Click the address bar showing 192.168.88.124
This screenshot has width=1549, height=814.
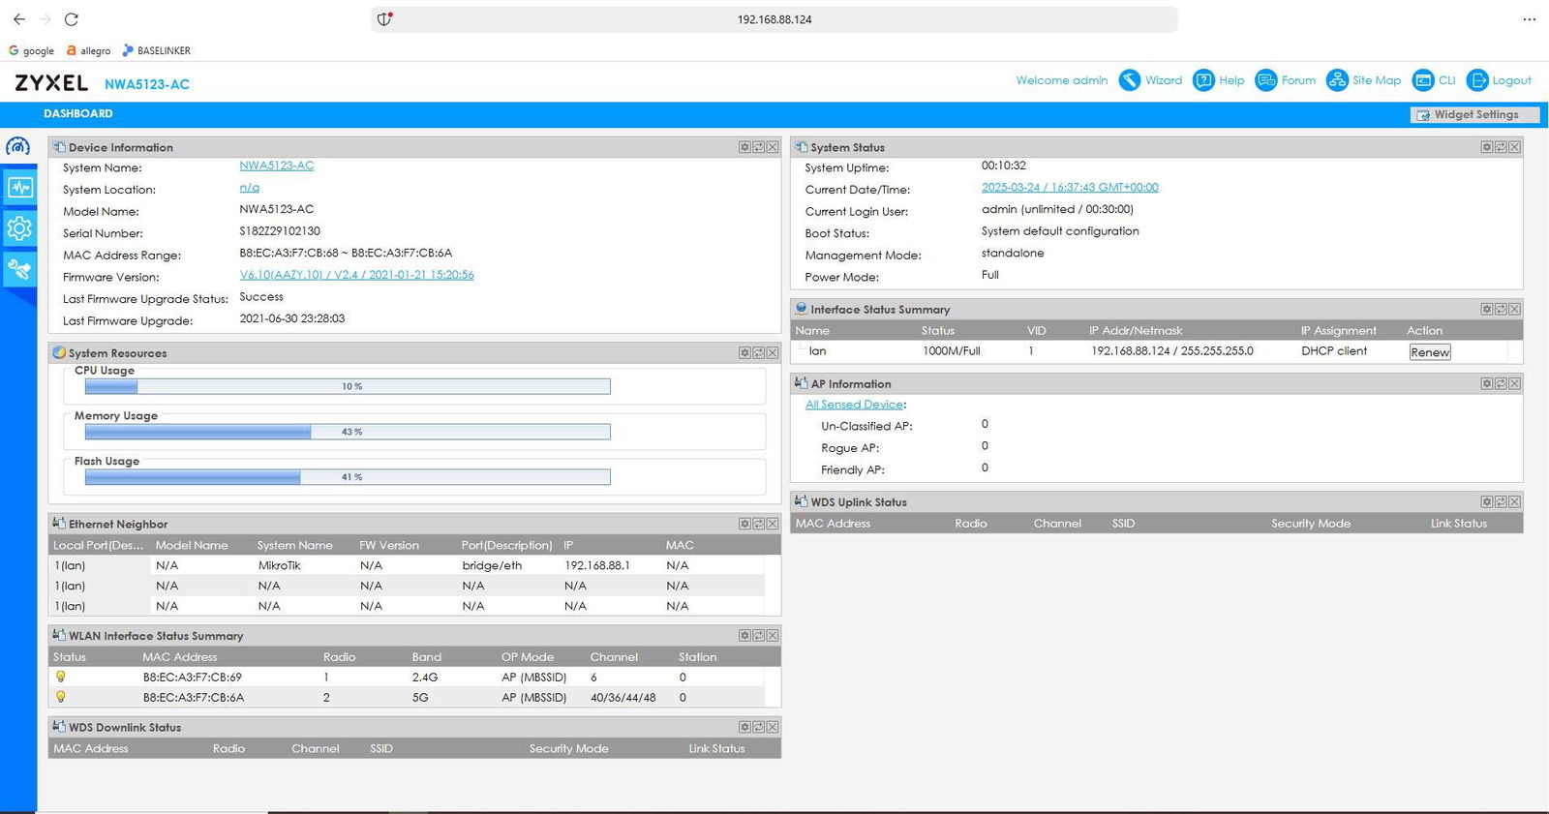pyautogui.click(x=774, y=19)
